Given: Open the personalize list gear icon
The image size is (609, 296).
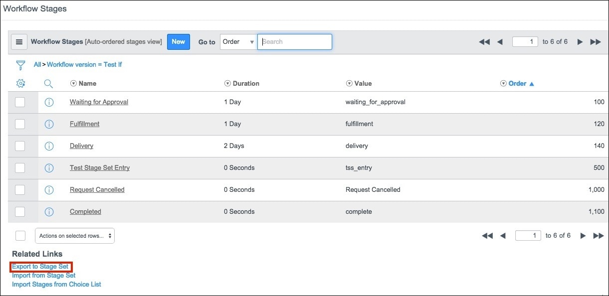Looking at the screenshot, I should pyautogui.click(x=20, y=83).
